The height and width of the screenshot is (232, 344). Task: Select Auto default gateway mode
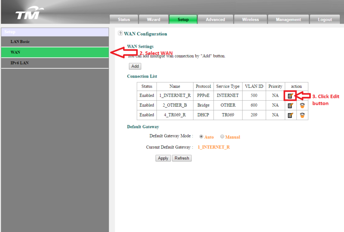click(x=201, y=137)
